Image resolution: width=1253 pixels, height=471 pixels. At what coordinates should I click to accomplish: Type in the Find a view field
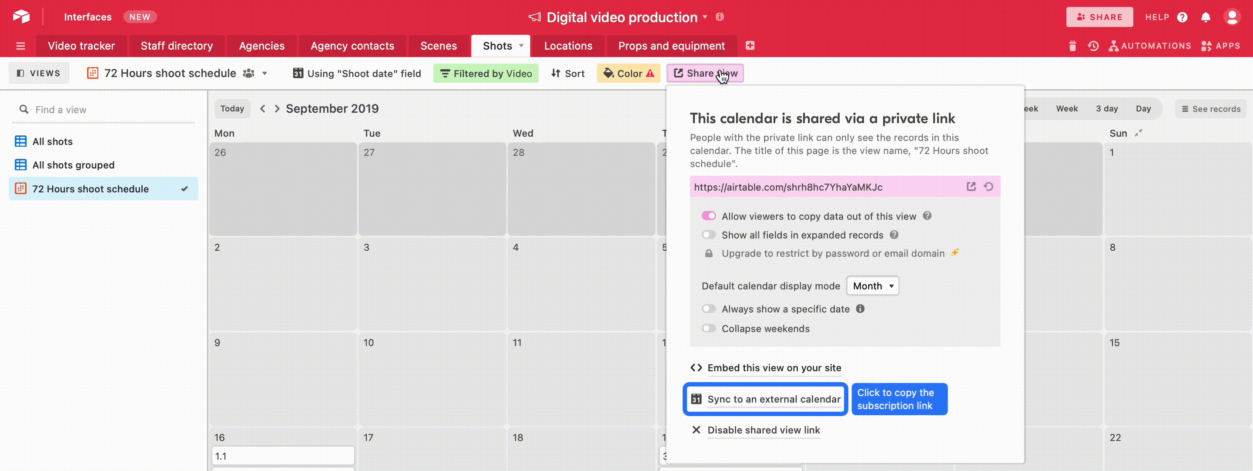click(107, 110)
